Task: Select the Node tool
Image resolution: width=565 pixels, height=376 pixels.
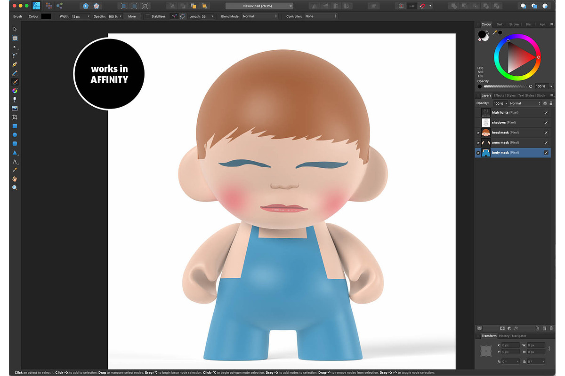Action: click(15, 47)
